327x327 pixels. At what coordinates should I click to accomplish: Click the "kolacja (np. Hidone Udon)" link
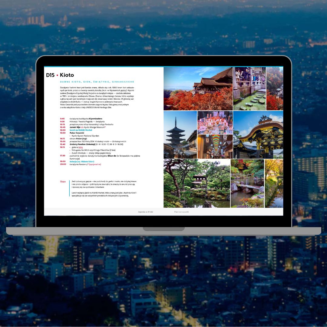[x=82, y=161]
